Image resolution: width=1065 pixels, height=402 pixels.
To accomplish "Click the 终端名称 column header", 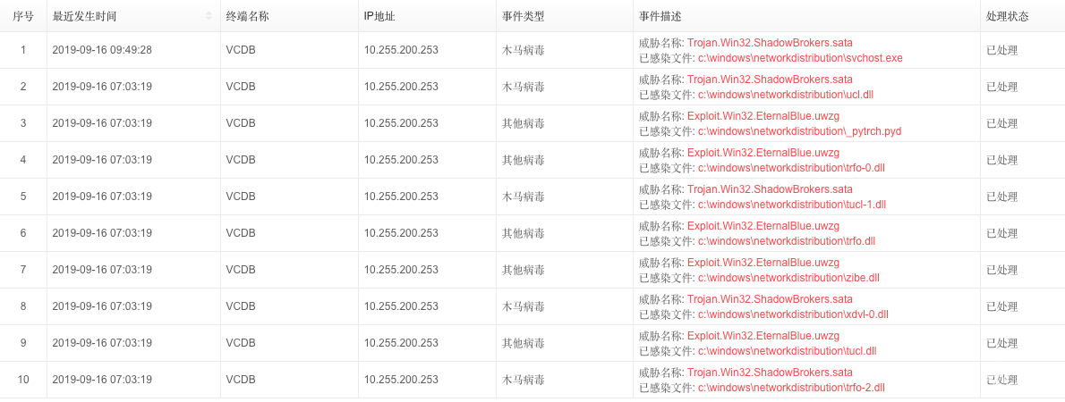I will tap(247, 16).
